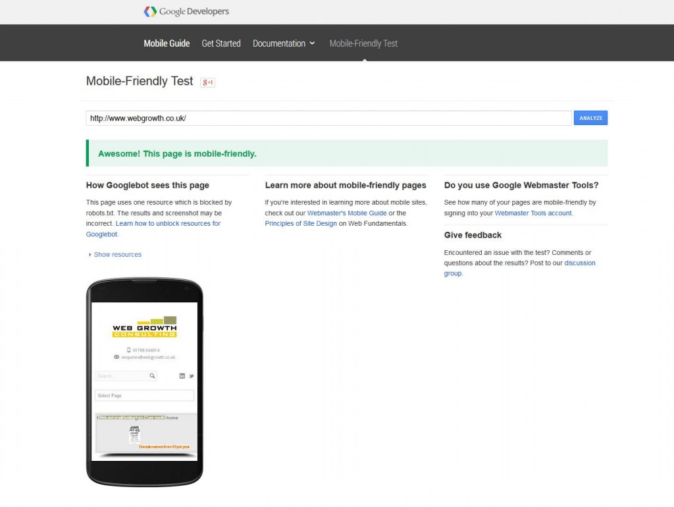Click 'Do you use Google Webmaster Tools?' heading
This screenshot has width=674, height=507.
point(521,185)
